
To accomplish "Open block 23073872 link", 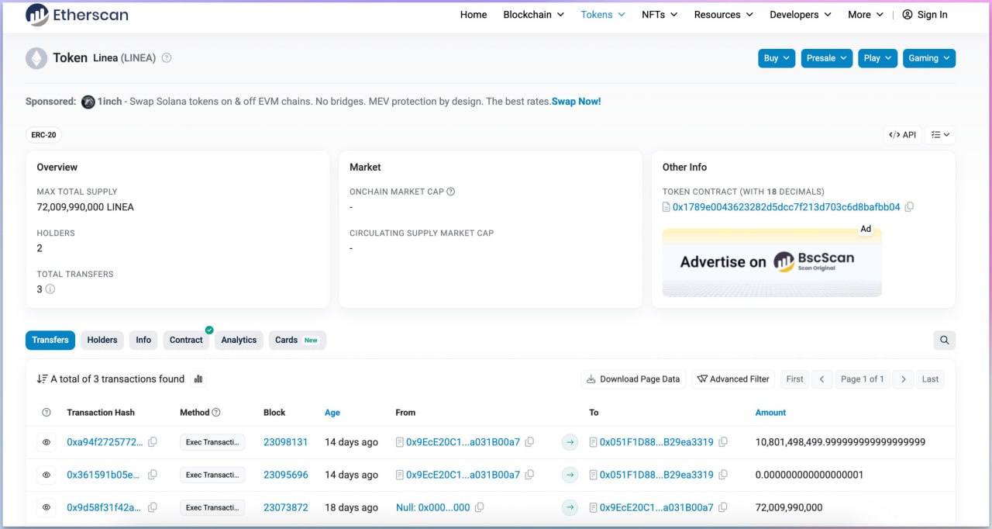I will 285,507.
